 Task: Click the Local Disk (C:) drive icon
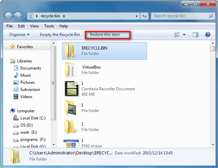pyautogui.click(x=16, y=118)
